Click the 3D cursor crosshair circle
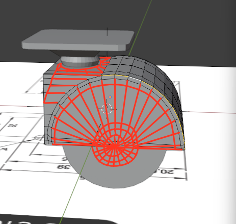The height and width of the screenshot is (224, 236). (x=107, y=109)
